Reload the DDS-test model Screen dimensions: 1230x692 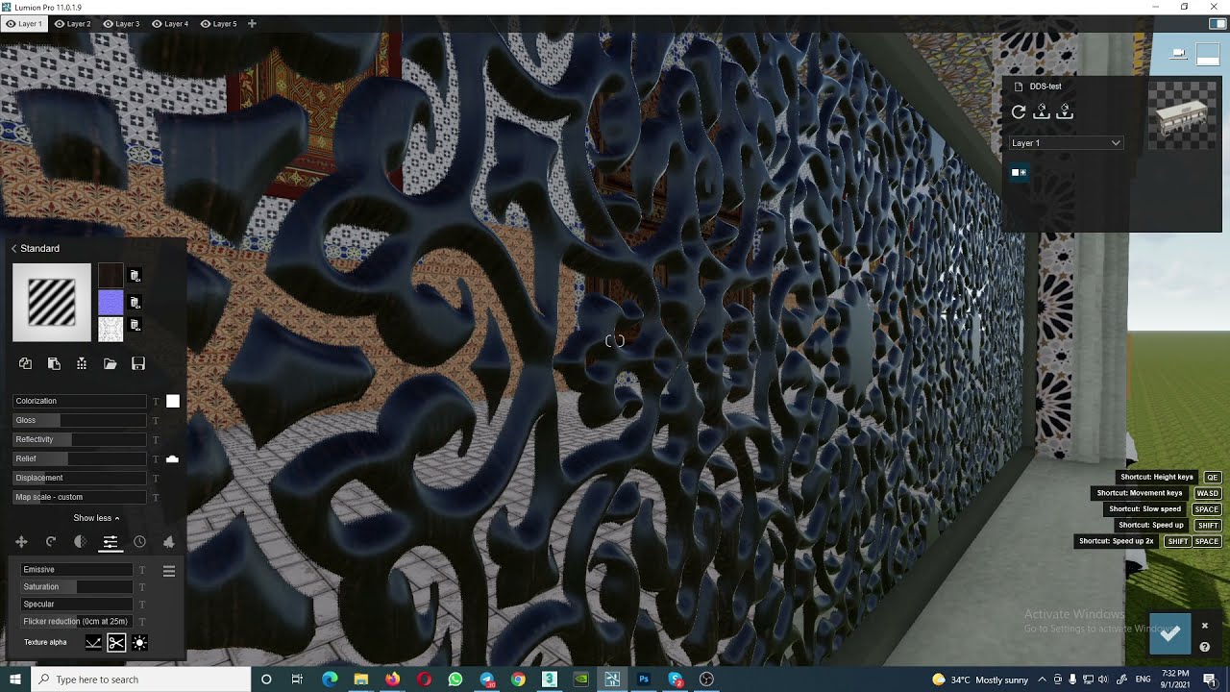tap(1019, 112)
